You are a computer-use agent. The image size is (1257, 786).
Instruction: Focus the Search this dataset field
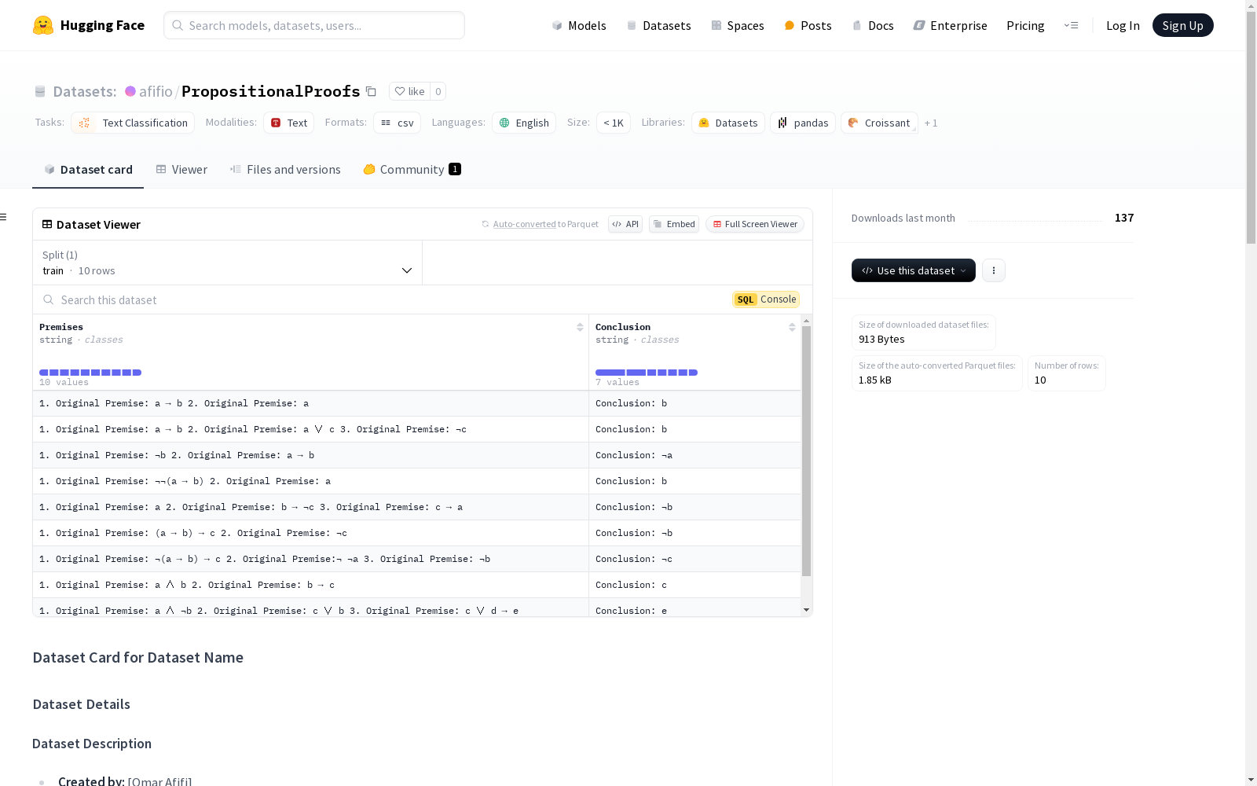coord(381,299)
